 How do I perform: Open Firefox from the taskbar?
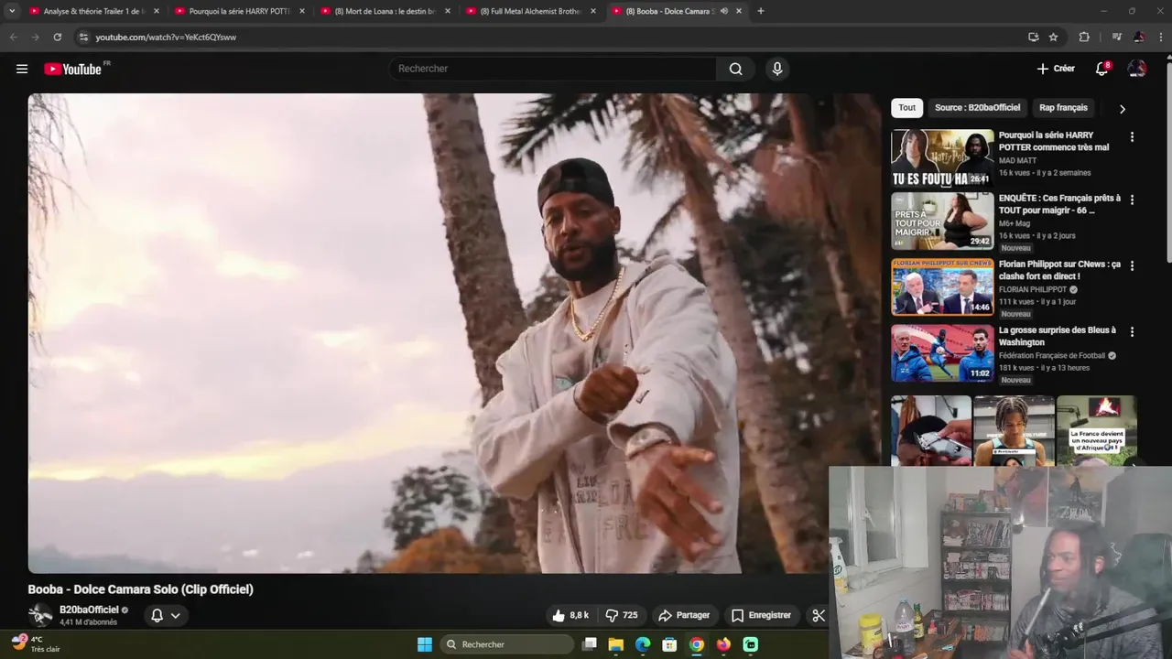click(x=723, y=644)
